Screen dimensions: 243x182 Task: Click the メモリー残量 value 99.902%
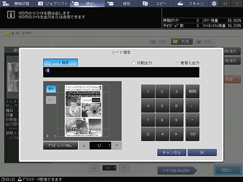click(x=235, y=21)
